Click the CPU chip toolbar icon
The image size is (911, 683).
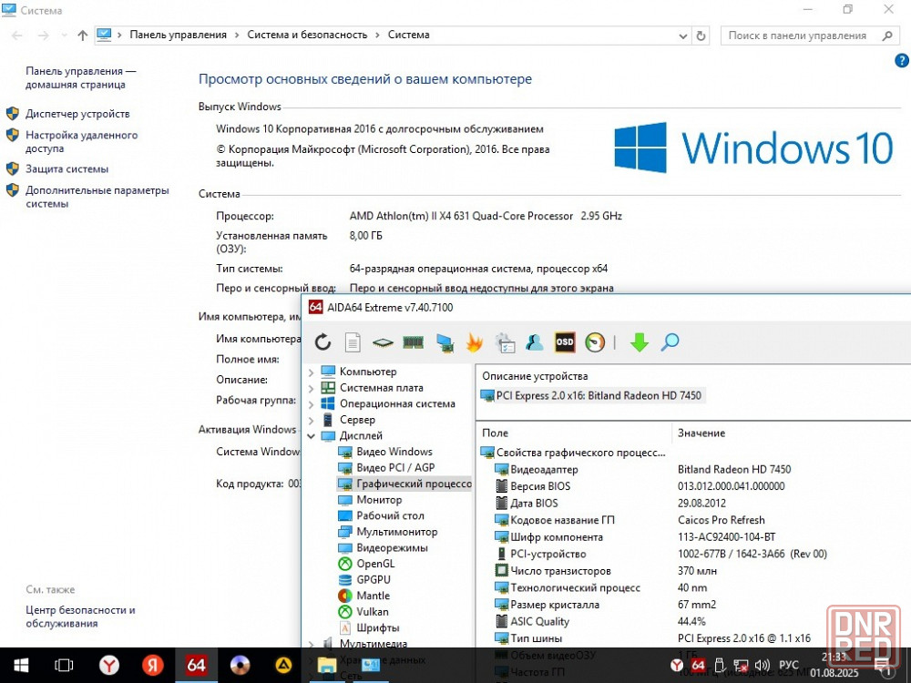[383, 342]
